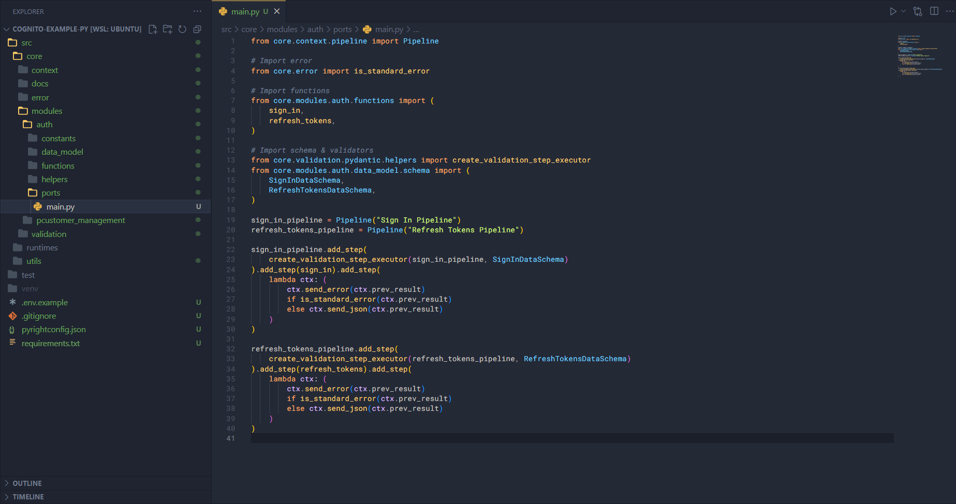Click the New File icon in Explorer

(153, 29)
